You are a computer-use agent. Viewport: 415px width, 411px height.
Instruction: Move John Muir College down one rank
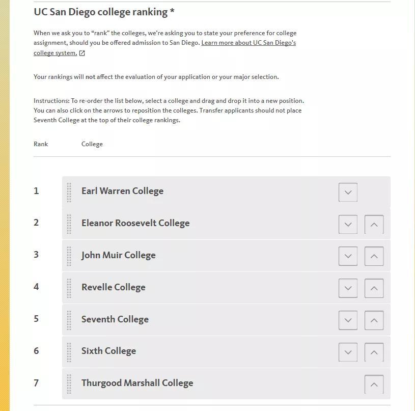coord(348,256)
